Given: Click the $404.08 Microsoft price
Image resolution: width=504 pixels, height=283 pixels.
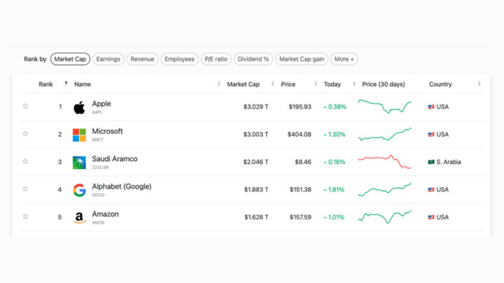Looking at the screenshot, I should coord(300,134).
